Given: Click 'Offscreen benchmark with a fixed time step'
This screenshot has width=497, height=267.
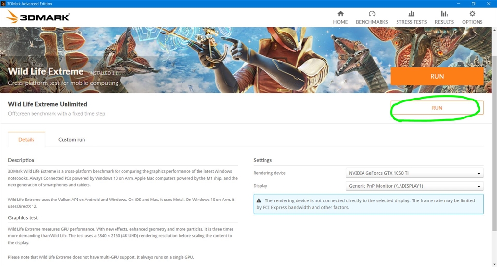Looking at the screenshot, I should [56, 114].
